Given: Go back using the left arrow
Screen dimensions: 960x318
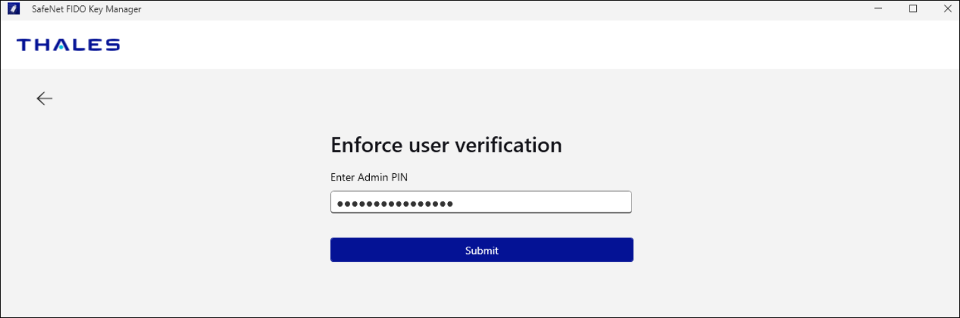Looking at the screenshot, I should pos(45,98).
